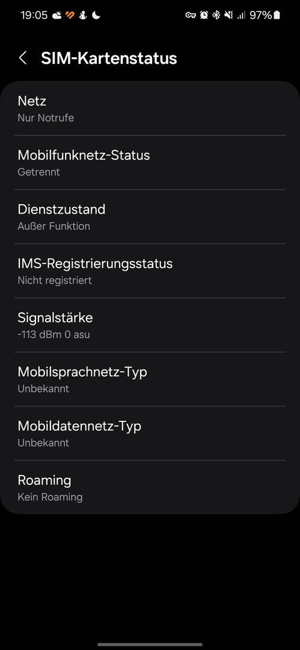Screen dimensions: 300x650
Task: Tap the weather cloud notification icon
Action: (57, 15)
